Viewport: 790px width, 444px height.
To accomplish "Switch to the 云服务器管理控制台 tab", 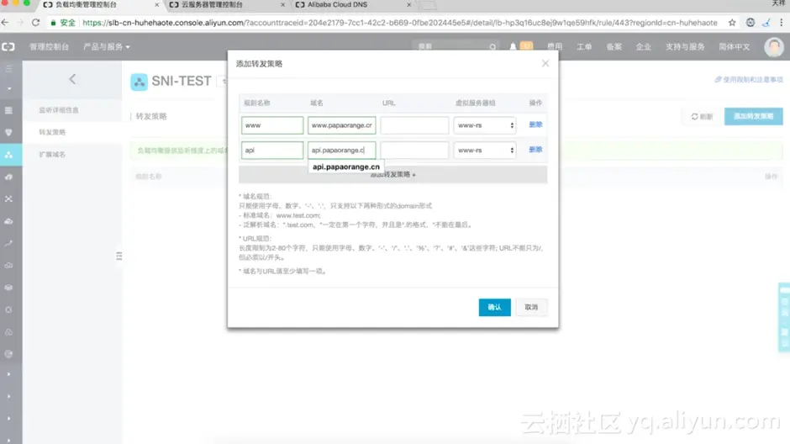I will 212,4.
